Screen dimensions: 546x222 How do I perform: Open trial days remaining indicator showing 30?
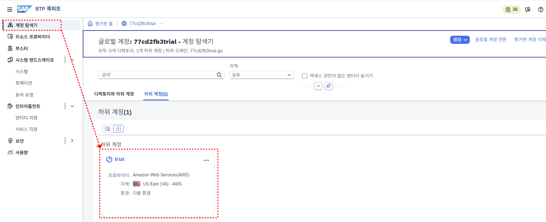point(511,9)
